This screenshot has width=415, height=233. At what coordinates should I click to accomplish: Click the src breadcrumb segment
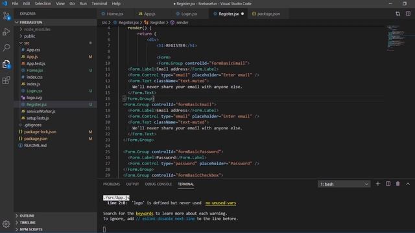[x=104, y=23]
